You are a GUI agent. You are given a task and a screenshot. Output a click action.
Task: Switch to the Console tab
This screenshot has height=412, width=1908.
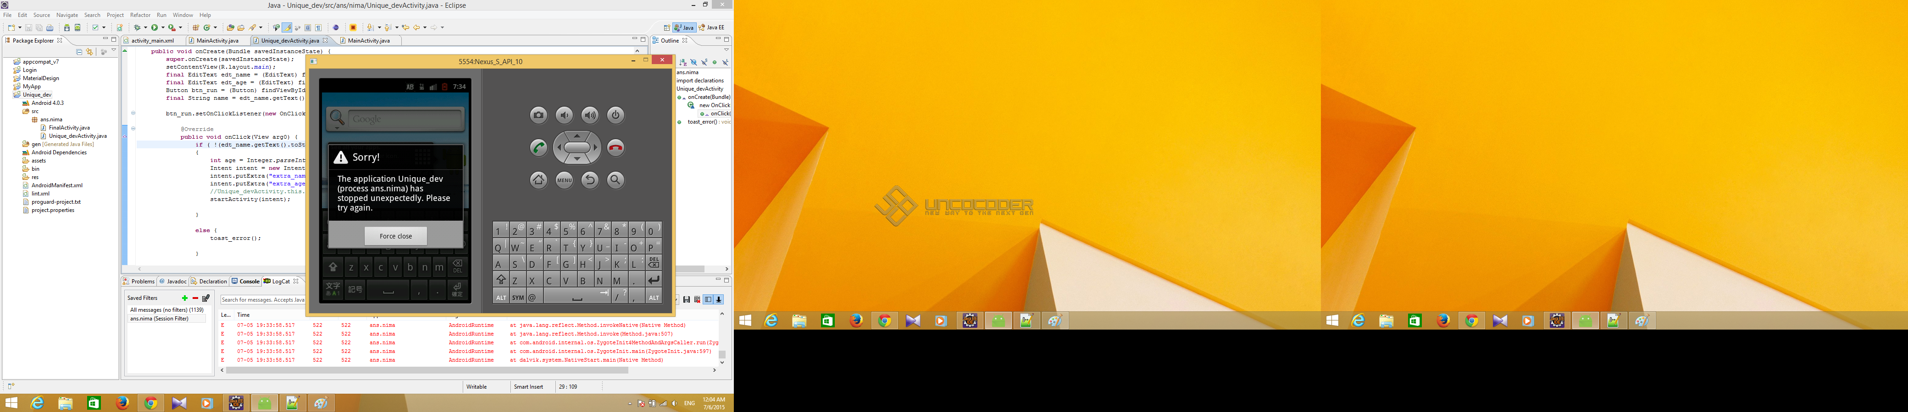click(x=245, y=282)
